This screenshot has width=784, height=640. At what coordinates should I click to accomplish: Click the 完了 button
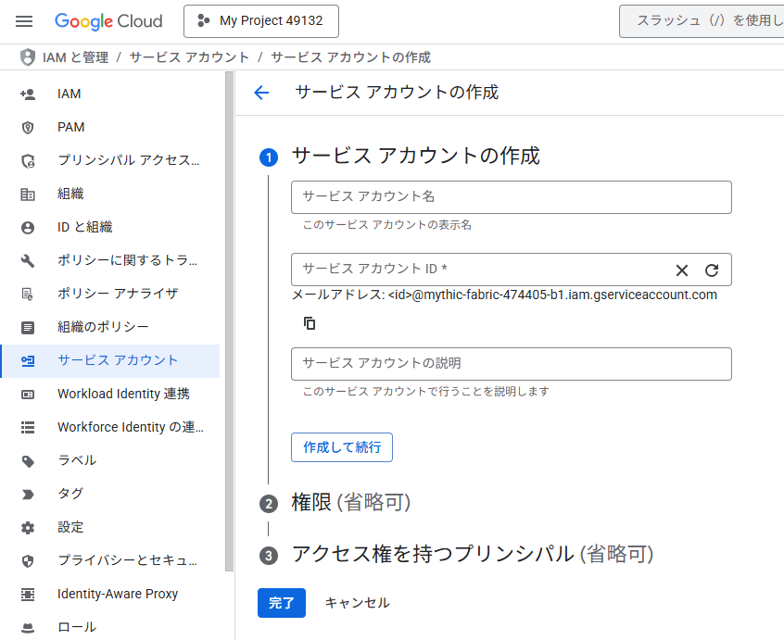coord(281,603)
